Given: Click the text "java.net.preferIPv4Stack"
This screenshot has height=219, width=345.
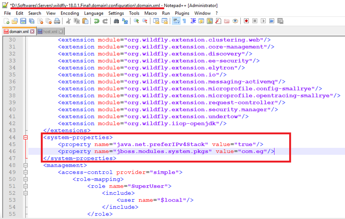Looking at the screenshot, I should click(160, 144).
